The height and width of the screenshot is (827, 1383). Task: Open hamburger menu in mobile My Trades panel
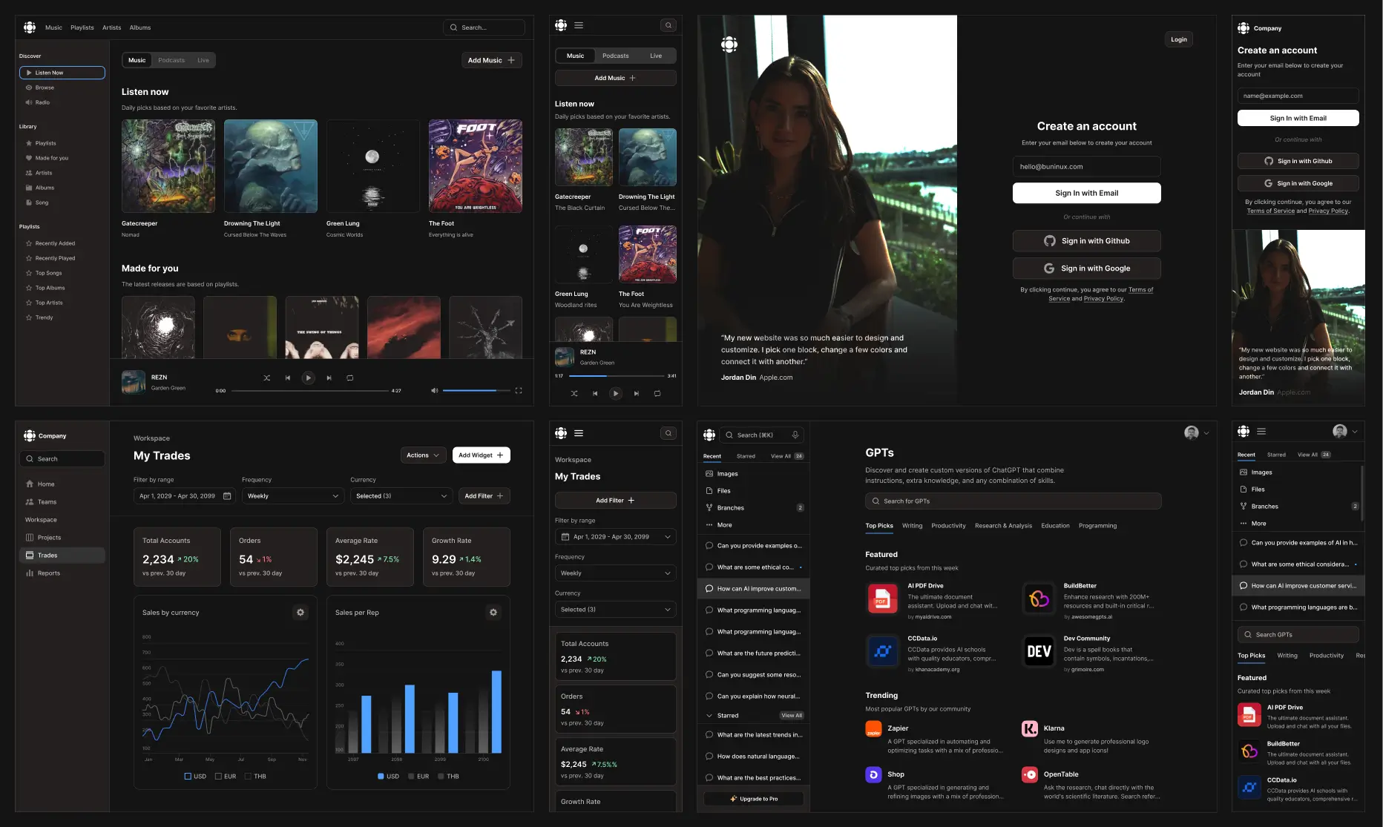pyautogui.click(x=579, y=433)
